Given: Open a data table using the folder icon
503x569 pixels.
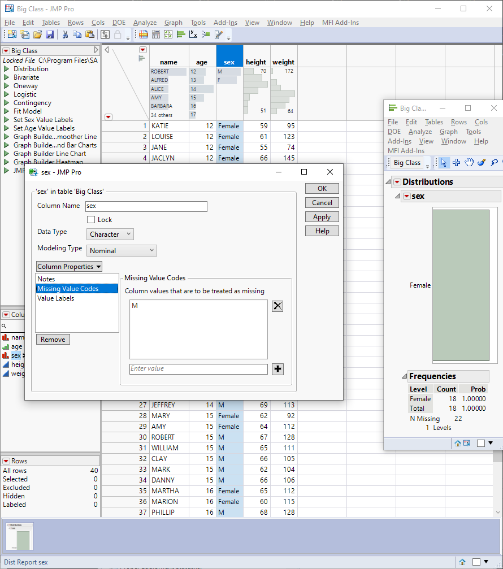Looking at the screenshot, I should click(38, 34).
